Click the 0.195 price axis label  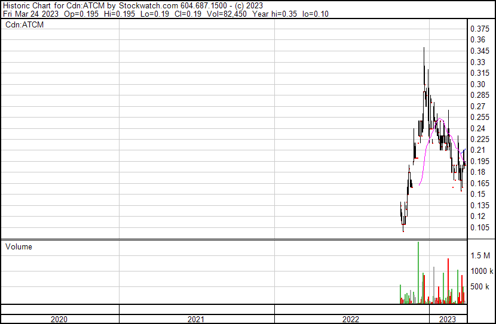click(480, 161)
